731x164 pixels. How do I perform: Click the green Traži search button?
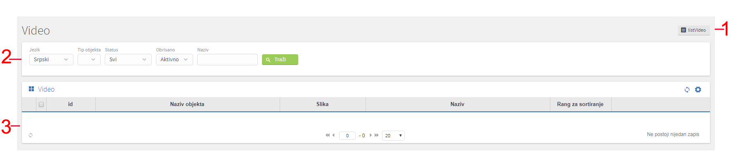pos(280,60)
